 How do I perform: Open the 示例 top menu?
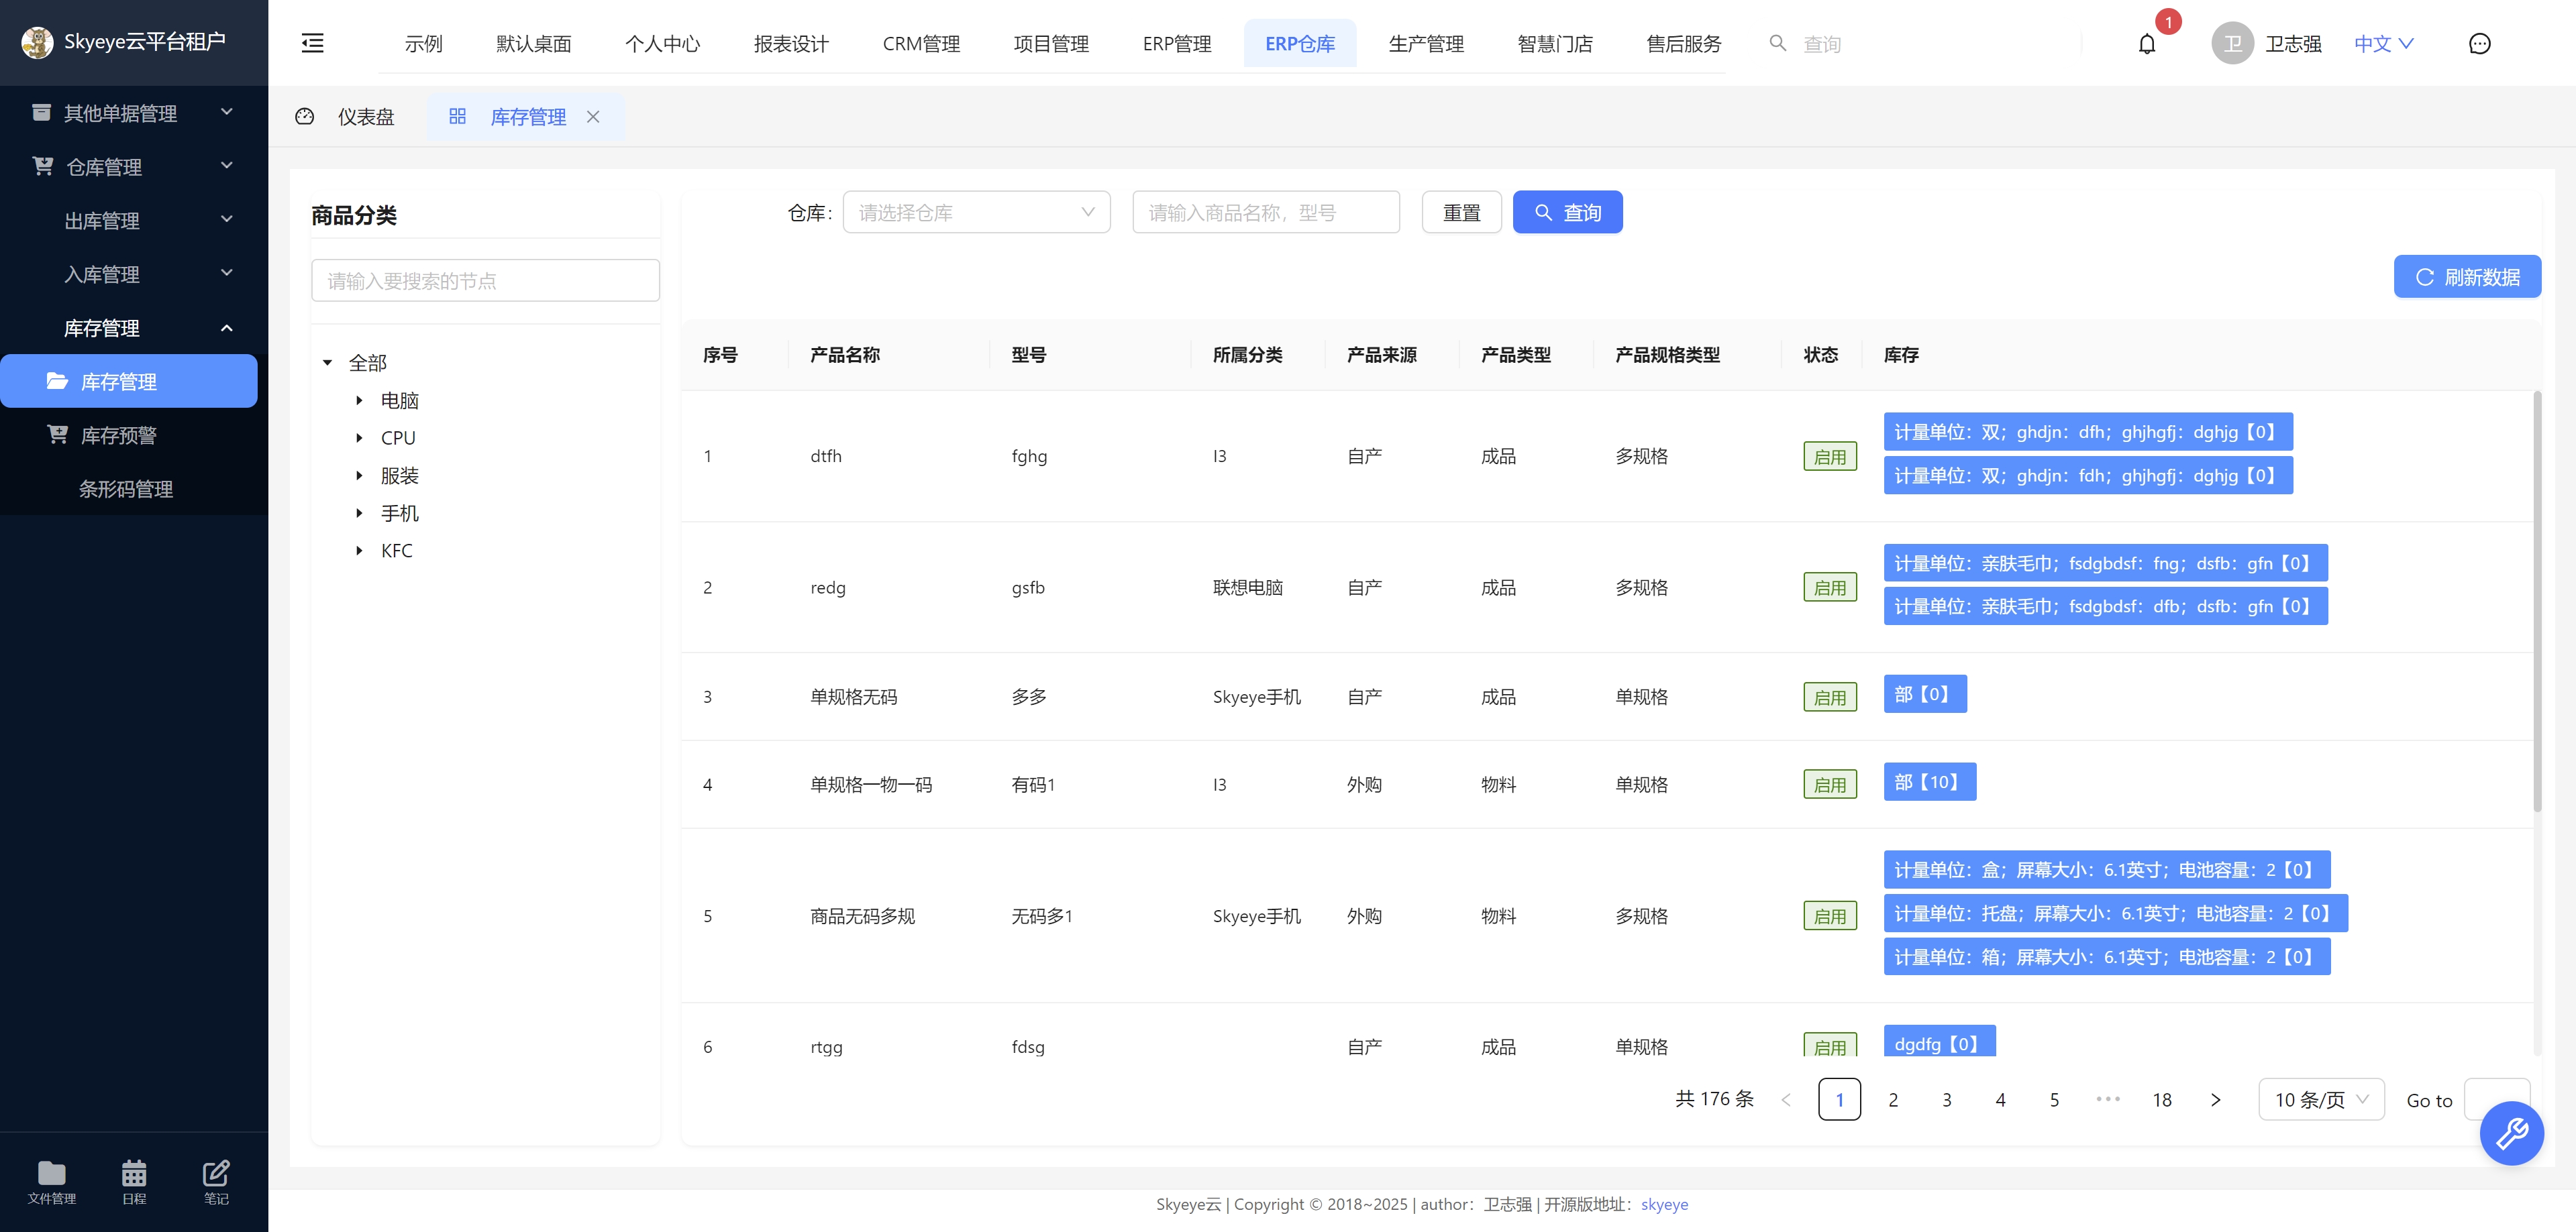(423, 44)
